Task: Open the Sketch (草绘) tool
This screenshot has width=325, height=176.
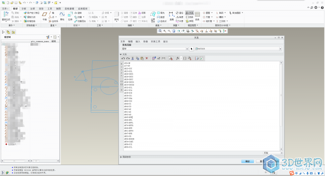Action: [62, 16]
